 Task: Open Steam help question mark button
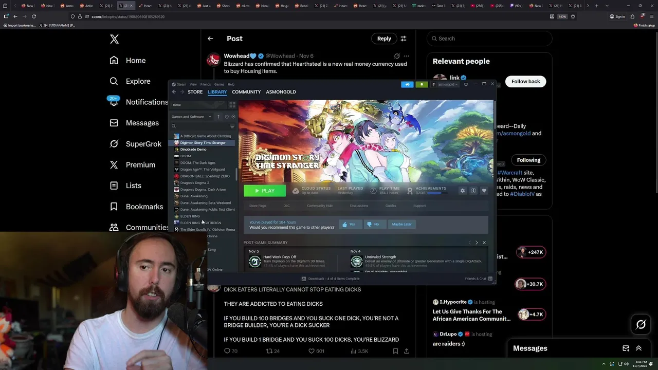click(433, 84)
